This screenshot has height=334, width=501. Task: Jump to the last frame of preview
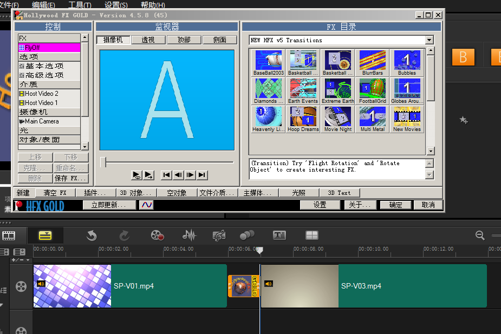pos(202,175)
